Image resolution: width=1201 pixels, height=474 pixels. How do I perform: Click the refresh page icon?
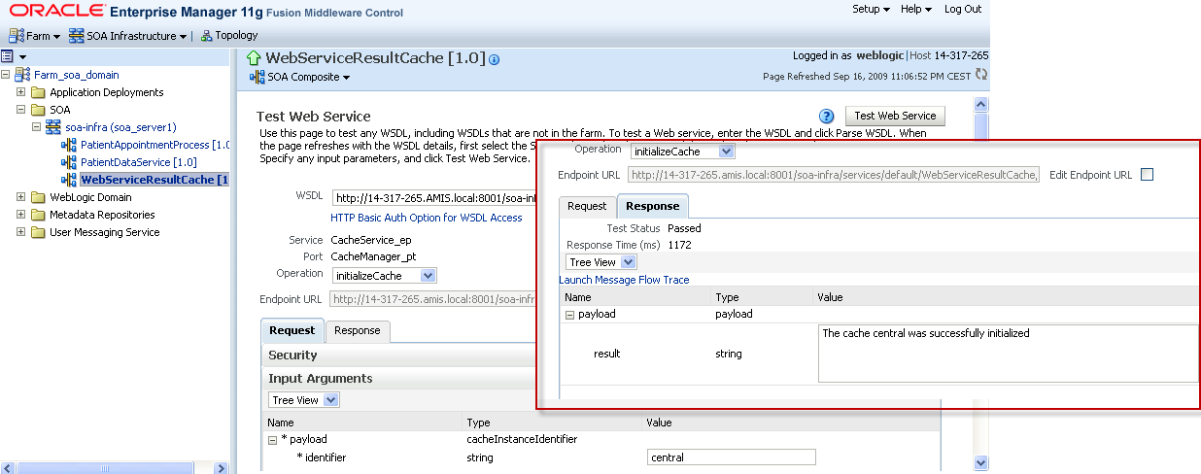981,75
